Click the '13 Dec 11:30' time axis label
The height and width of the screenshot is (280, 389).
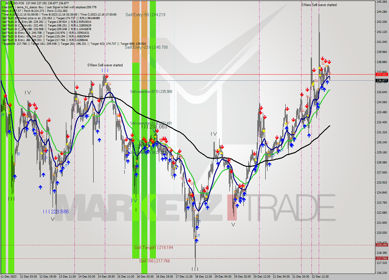pos(67,277)
